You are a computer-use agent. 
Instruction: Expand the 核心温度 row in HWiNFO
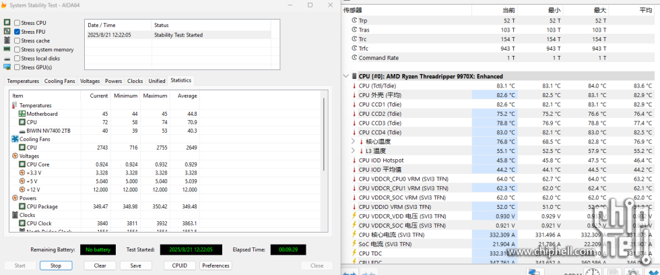coord(353,142)
